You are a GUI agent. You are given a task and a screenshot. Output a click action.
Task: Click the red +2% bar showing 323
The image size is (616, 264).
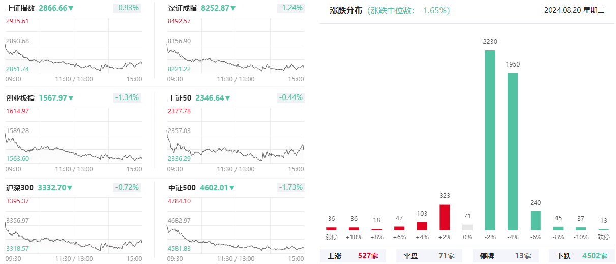click(445, 217)
